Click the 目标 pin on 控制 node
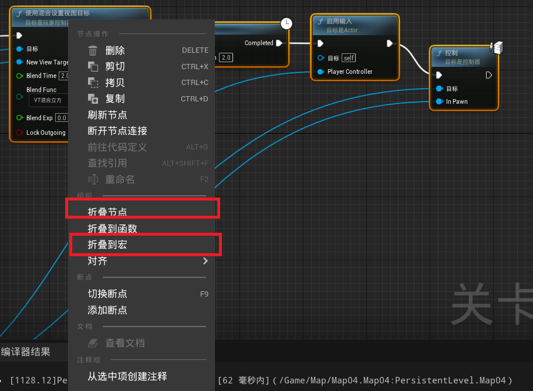Screen dimensions: 533x391 (x=439, y=89)
